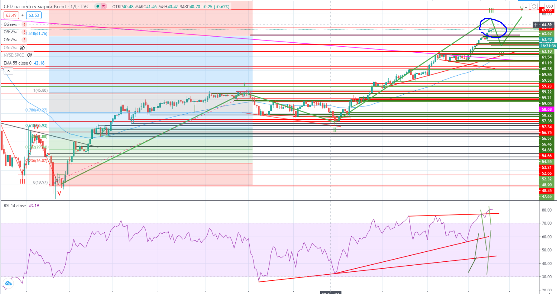
Task: Unhide the NYSE:SPCE comparison symbol
Action: point(30,55)
